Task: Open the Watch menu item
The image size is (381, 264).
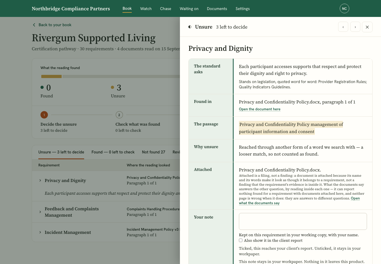Action: [x=146, y=9]
